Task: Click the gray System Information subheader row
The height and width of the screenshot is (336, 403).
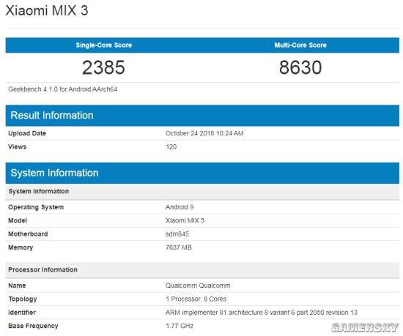Action: 202,192
